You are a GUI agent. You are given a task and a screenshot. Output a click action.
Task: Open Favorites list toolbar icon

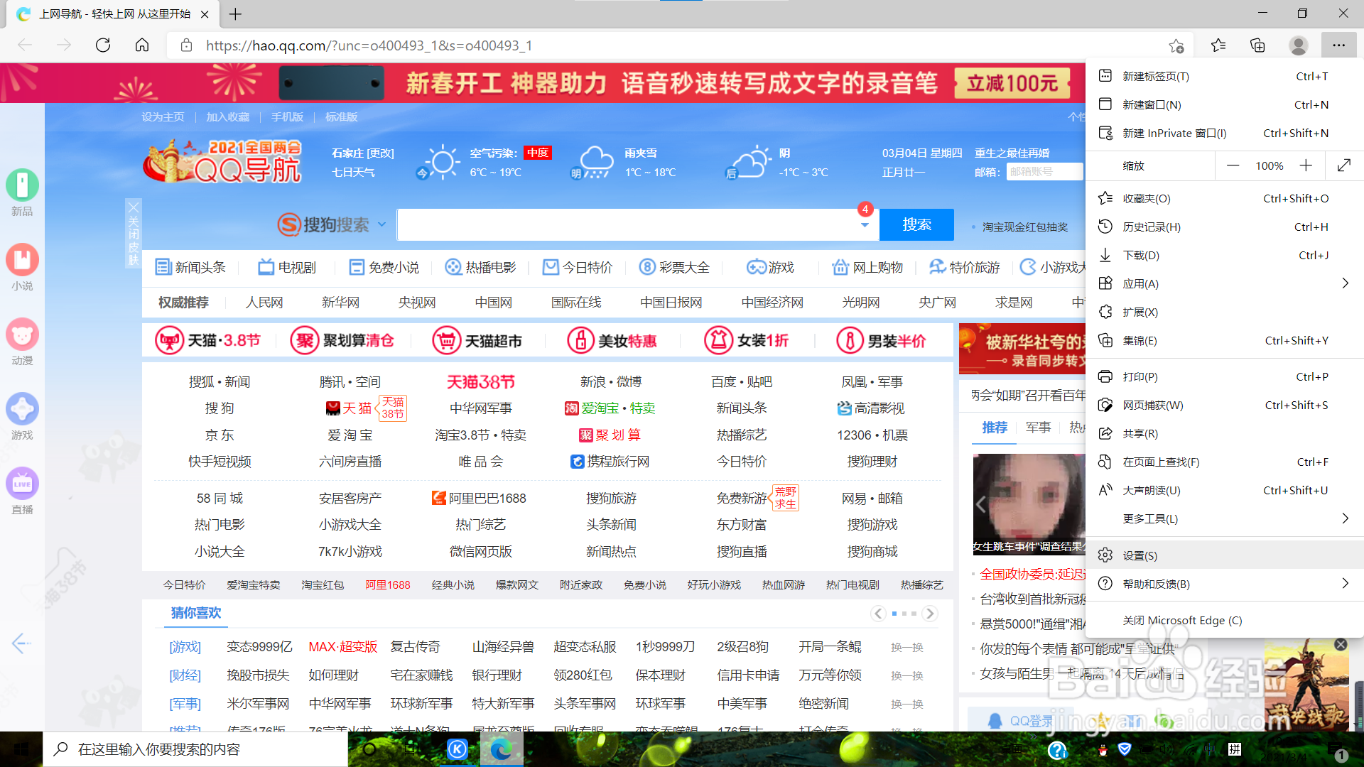1218,45
